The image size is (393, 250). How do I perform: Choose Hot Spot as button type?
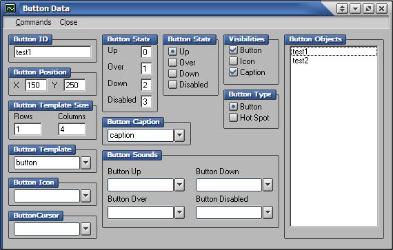[233, 117]
